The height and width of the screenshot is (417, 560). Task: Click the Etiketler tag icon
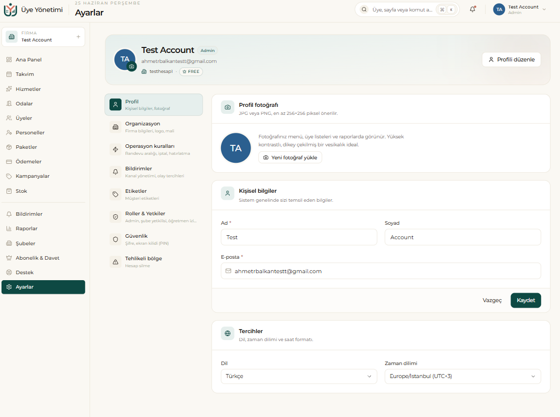(x=115, y=194)
